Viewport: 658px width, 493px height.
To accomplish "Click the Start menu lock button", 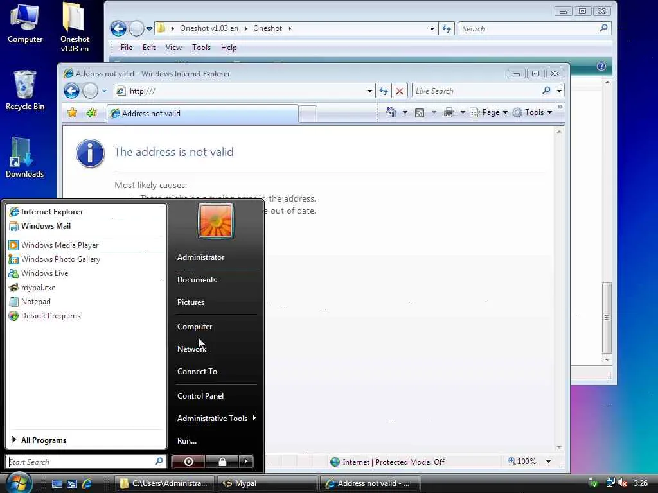I will [x=222, y=462].
